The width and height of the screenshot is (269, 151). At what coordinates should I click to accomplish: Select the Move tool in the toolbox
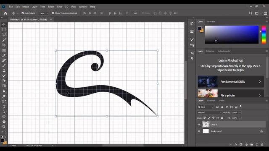pos(4,25)
